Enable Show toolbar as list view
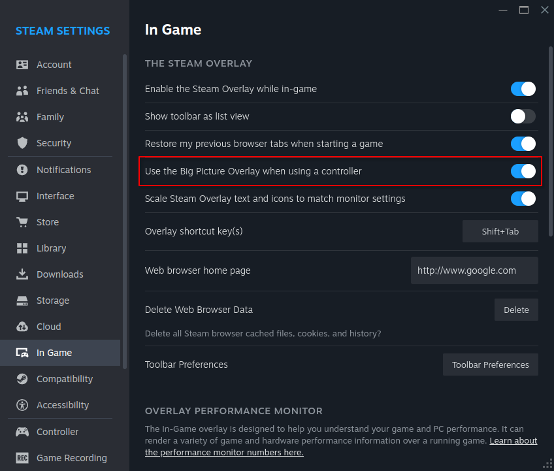Screen dimensions: 554x471 point(523,116)
